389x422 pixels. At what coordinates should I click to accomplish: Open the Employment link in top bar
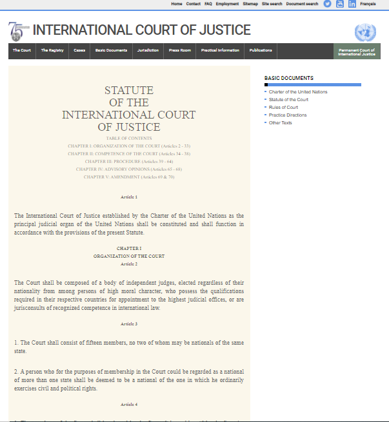tap(227, 4)
